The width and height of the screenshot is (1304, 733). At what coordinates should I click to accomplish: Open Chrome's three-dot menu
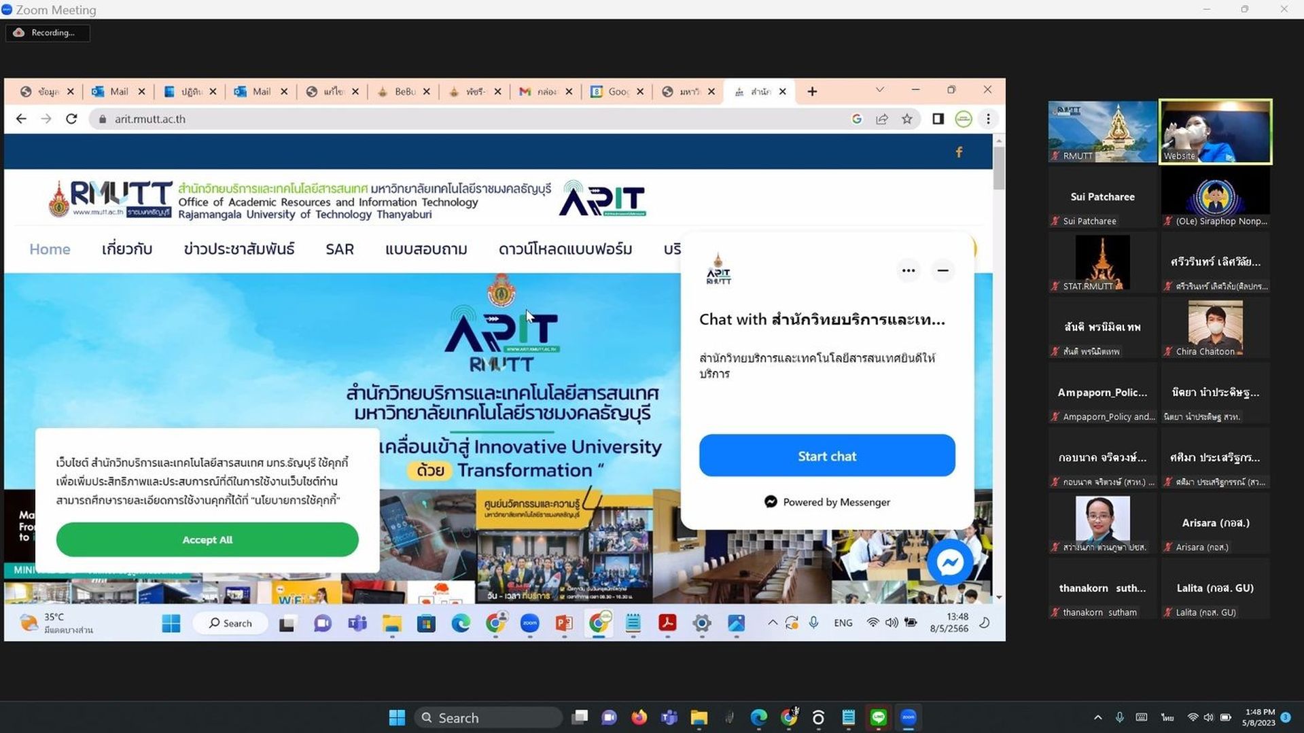[988, 119]
